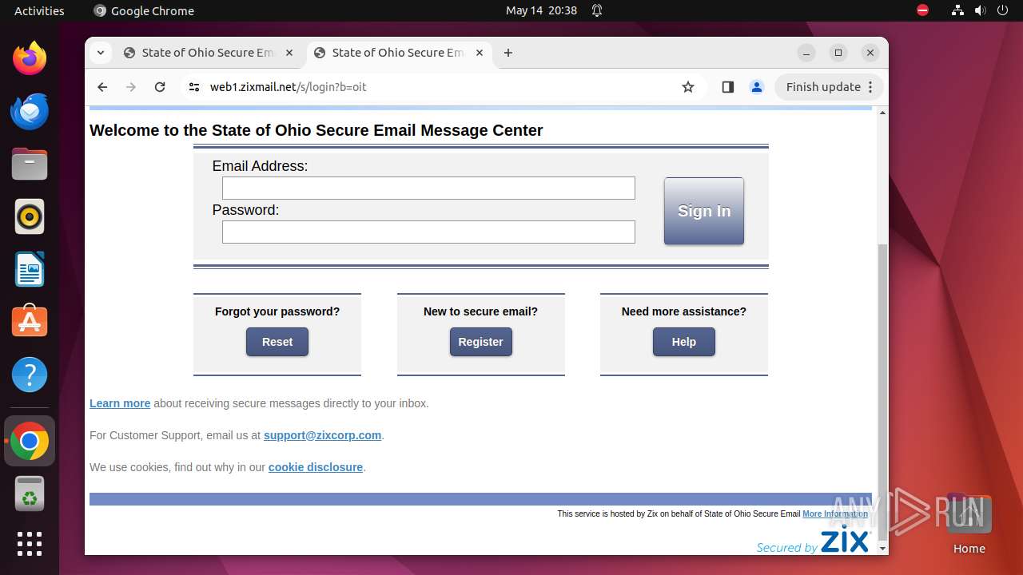
Task: Show applications grid button
Action: coord(30,544)
